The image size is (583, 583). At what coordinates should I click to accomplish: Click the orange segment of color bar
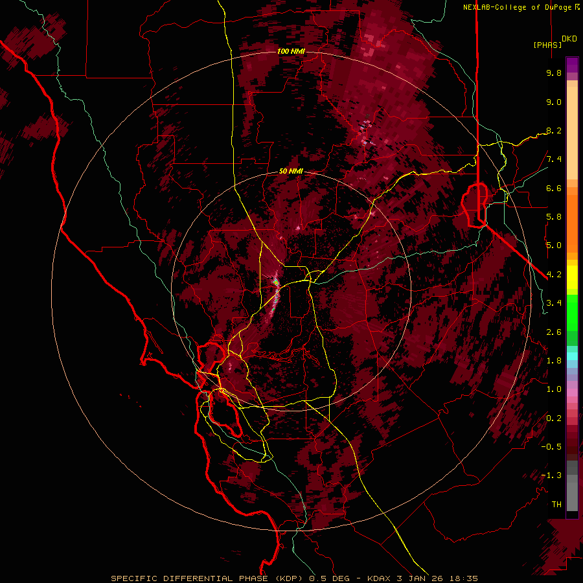point(572,220)
